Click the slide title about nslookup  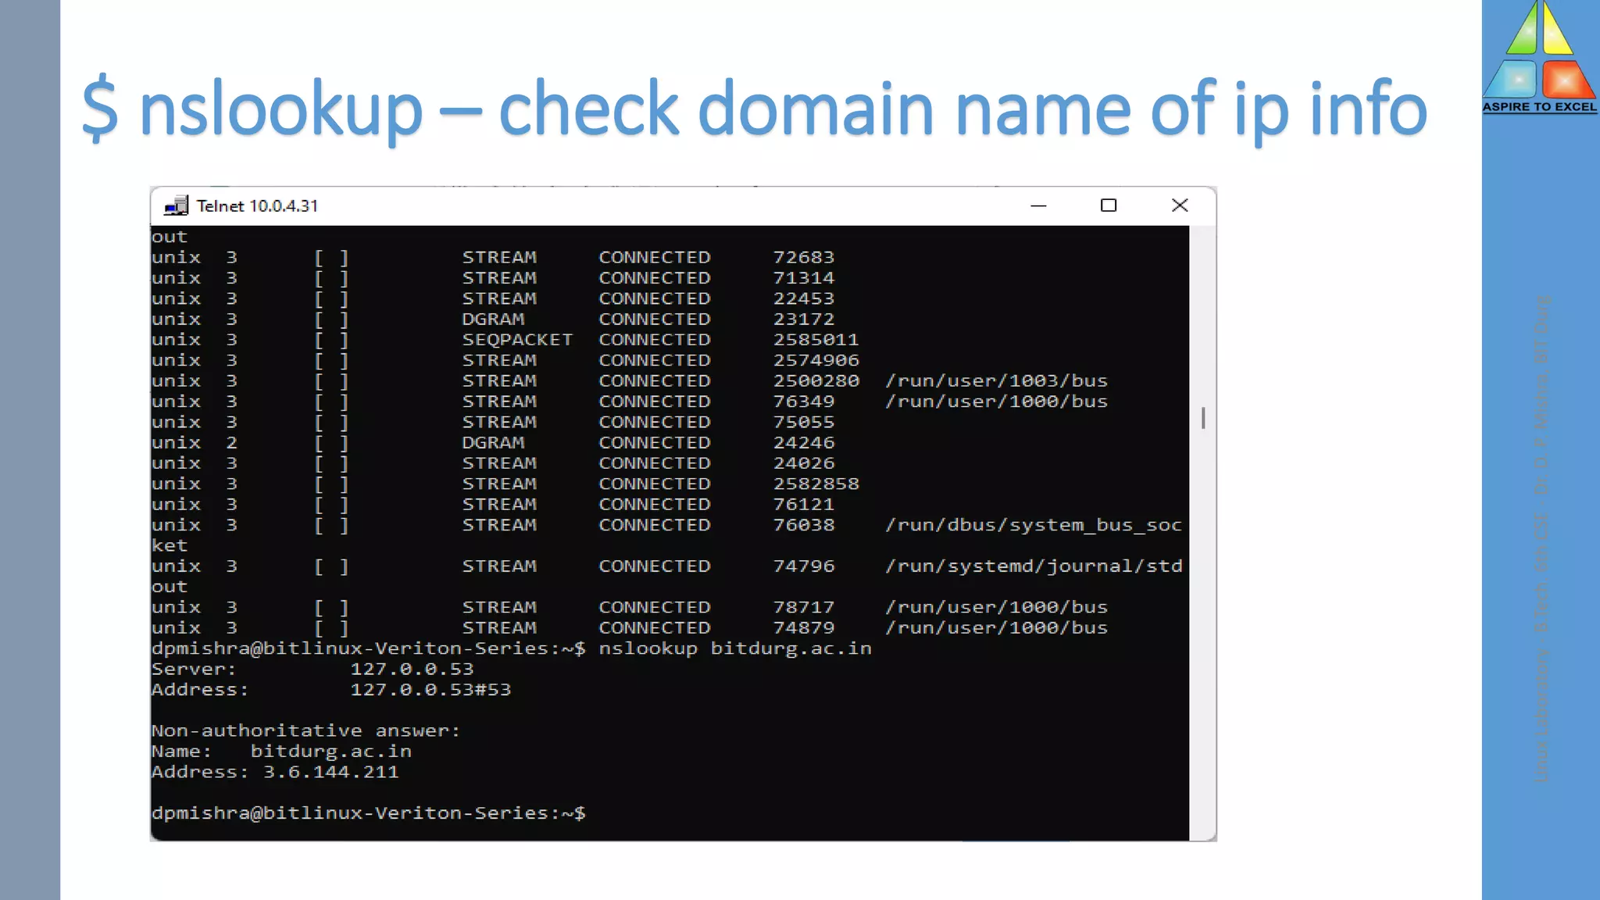click(755, 109)
